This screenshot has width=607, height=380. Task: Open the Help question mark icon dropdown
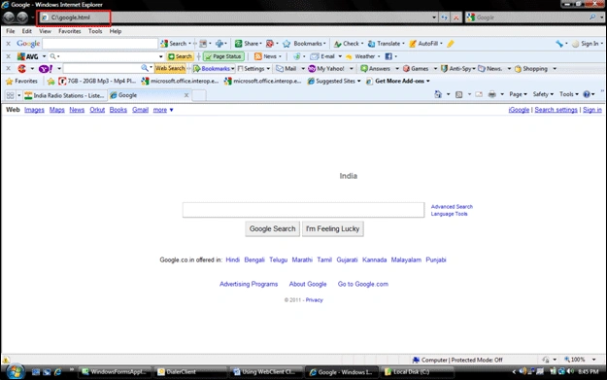point(589,94)
